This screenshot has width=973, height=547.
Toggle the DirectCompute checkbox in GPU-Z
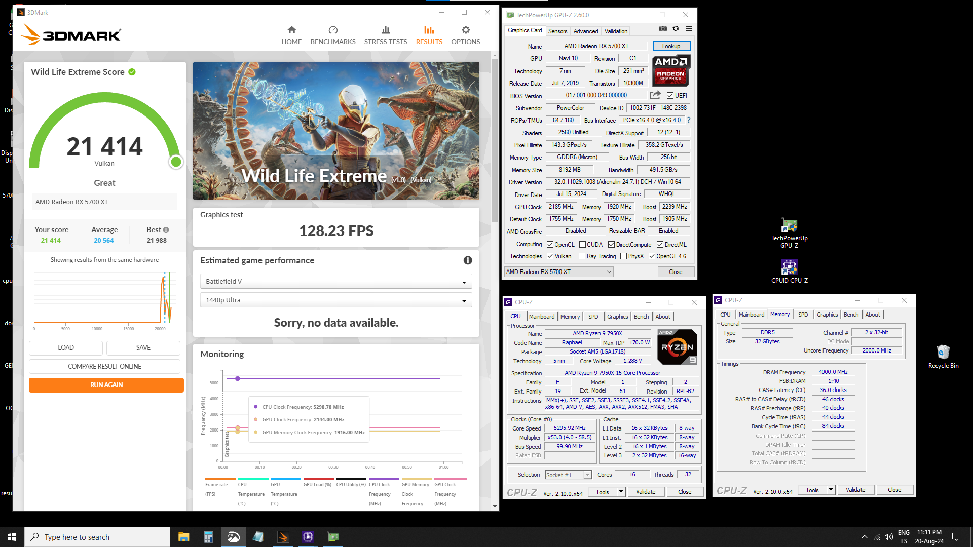click(611, 245)
